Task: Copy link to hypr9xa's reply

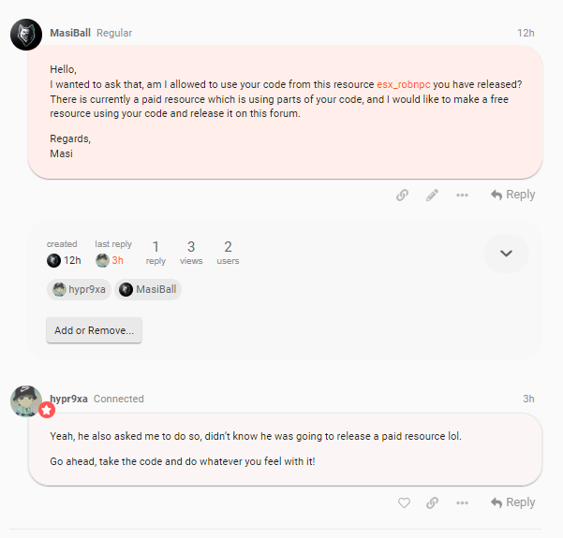Action: pyautogui.click(x=432, y=502)
